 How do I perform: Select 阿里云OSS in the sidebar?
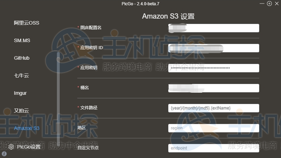pos(27,23)
